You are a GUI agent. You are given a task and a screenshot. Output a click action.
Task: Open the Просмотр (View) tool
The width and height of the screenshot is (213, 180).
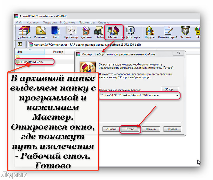click(71, 32)
